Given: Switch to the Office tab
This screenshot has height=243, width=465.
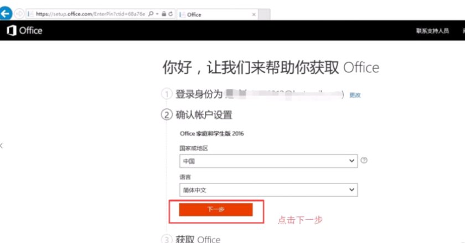Looking at the screenshot, I should [218, 14].
